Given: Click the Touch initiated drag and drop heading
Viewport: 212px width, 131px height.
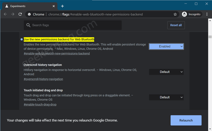Looking at the screenshot, I should click(43, 90).
